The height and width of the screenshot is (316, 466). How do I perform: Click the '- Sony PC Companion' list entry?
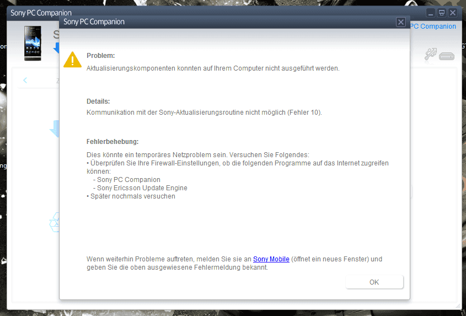point(127,180)
